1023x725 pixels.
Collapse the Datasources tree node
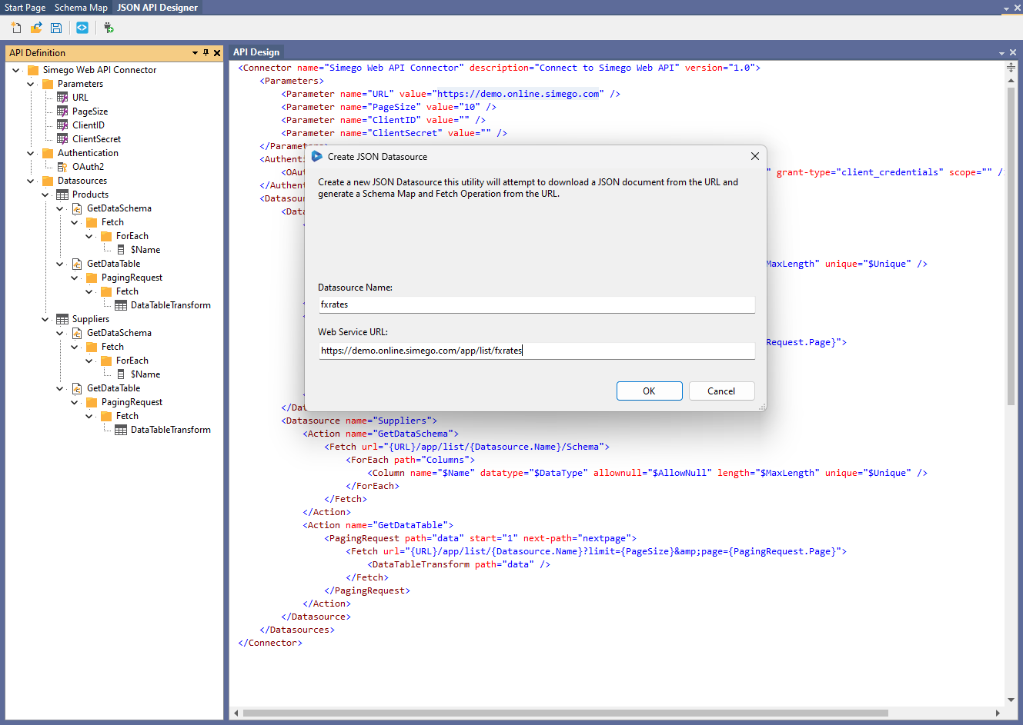tap(30, 181)
